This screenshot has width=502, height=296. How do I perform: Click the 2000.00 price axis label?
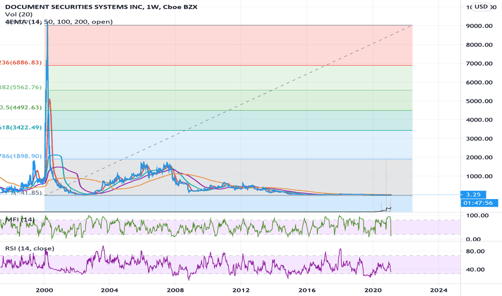click(x=479, y=157)
